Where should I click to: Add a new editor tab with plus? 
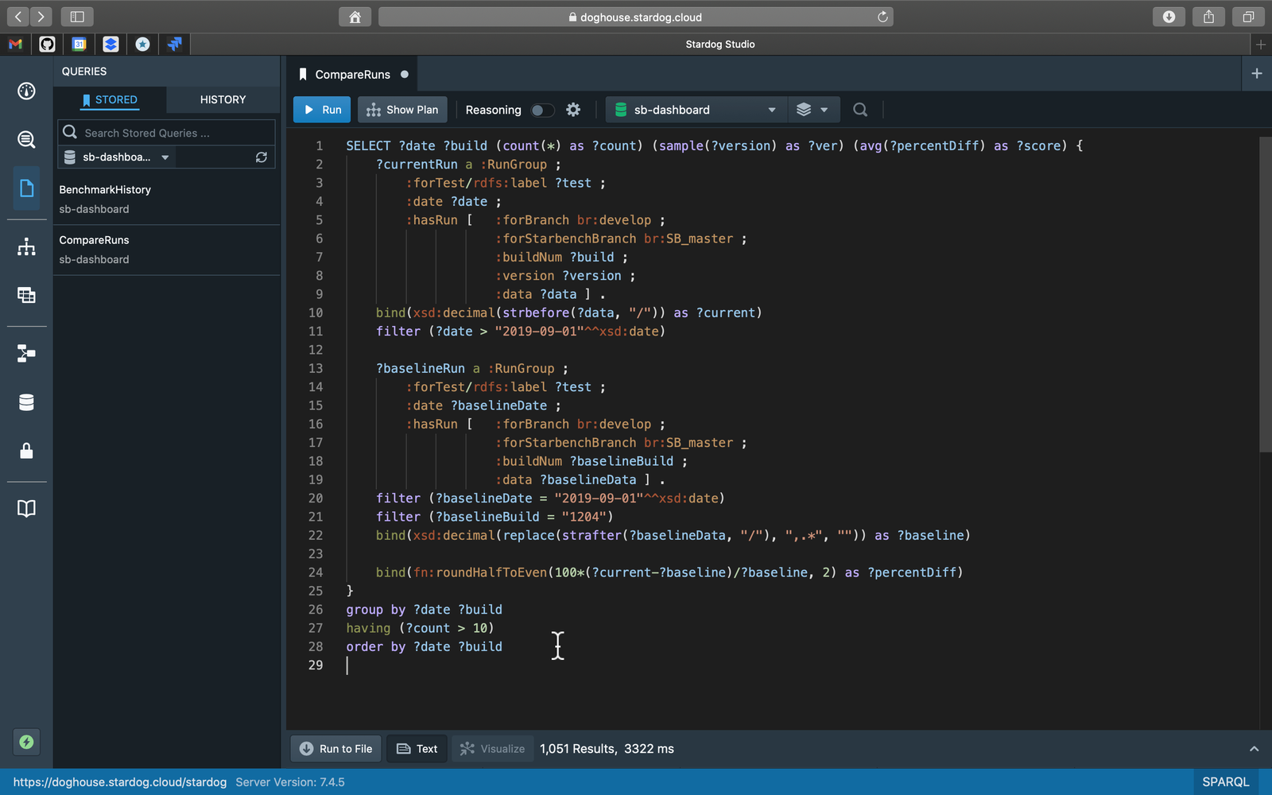point(1256,74)
